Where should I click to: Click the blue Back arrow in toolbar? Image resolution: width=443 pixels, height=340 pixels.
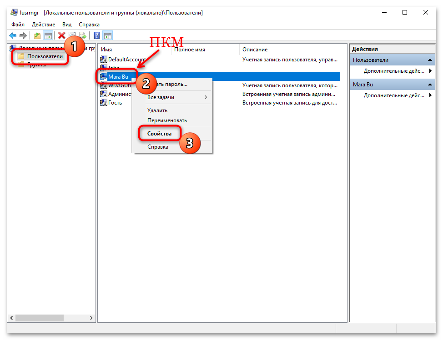[13, 35]
